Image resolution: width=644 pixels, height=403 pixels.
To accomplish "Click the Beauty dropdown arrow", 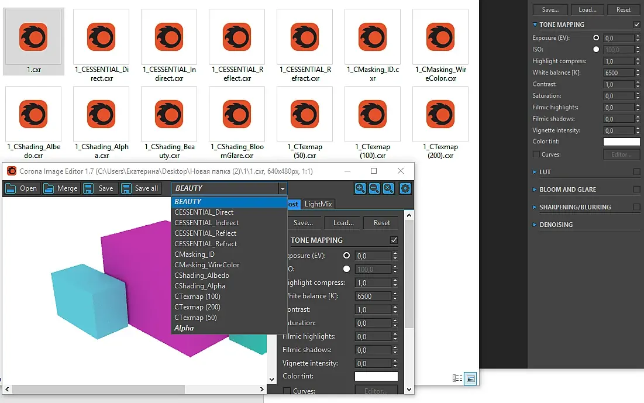I will (x=283, y=188).
